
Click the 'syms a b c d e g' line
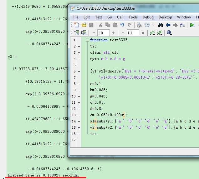click(x=108, y=59)
